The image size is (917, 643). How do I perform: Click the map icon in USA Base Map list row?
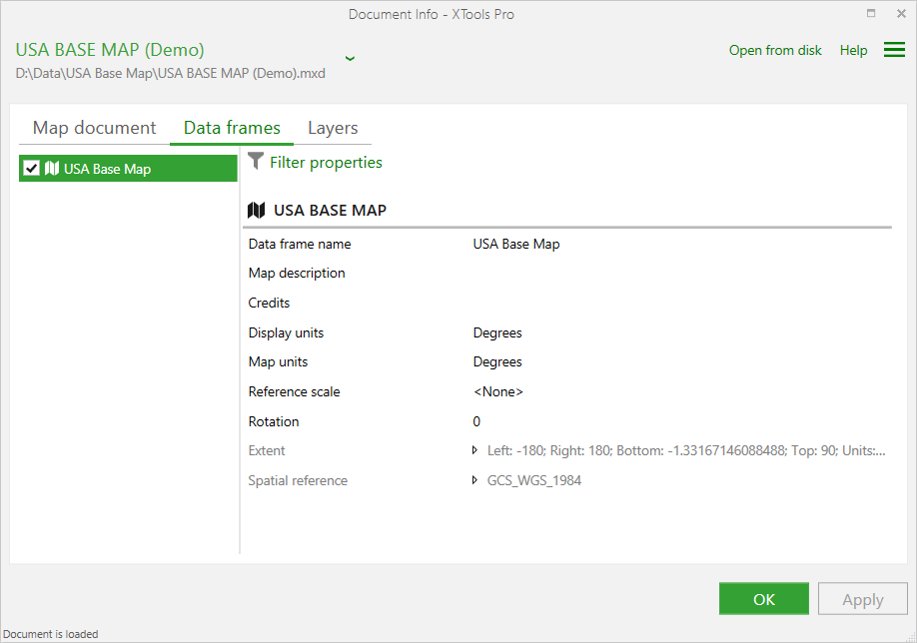[x=52, y=169]
